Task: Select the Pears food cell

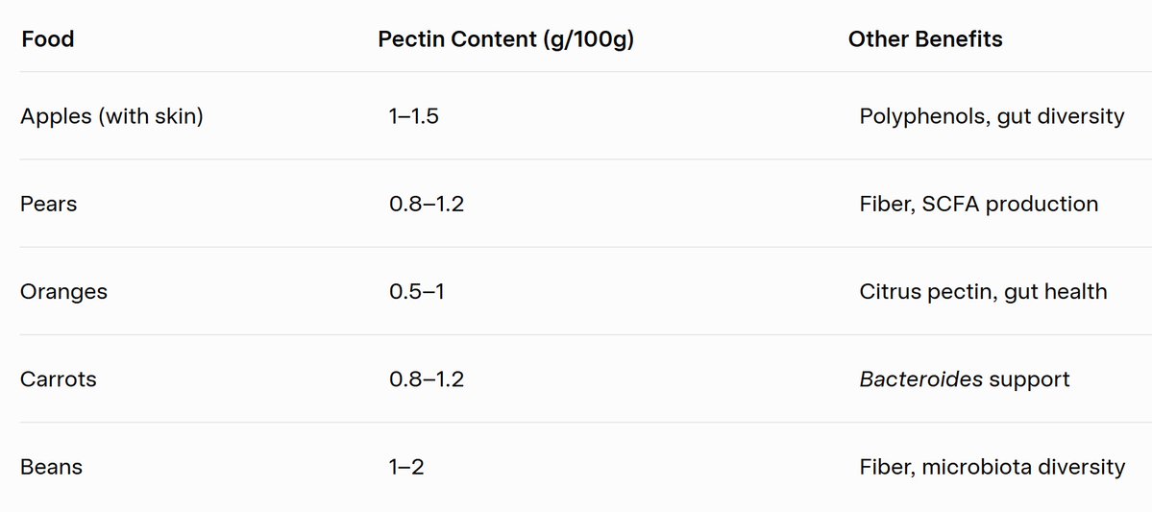Action: pos(48,204)
